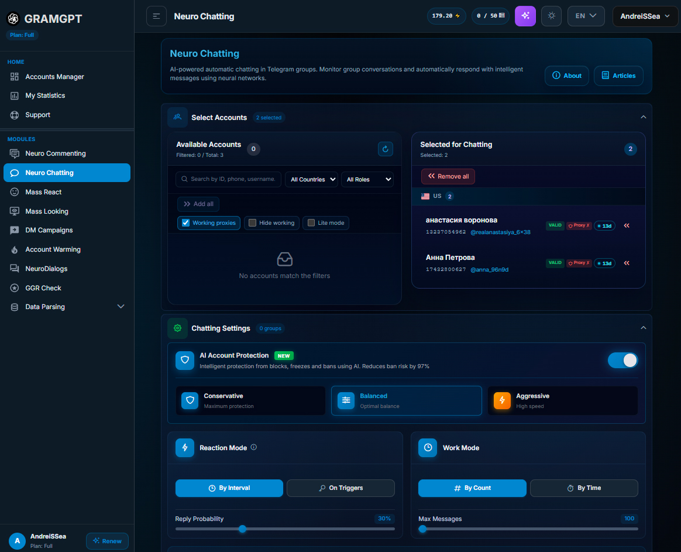Open the GGR Check module
681x552 pixels.
pos(67,288)
